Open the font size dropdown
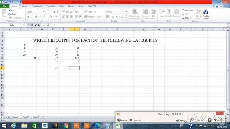The height and width of the screenshot is (129, 230). click(51, 12)
